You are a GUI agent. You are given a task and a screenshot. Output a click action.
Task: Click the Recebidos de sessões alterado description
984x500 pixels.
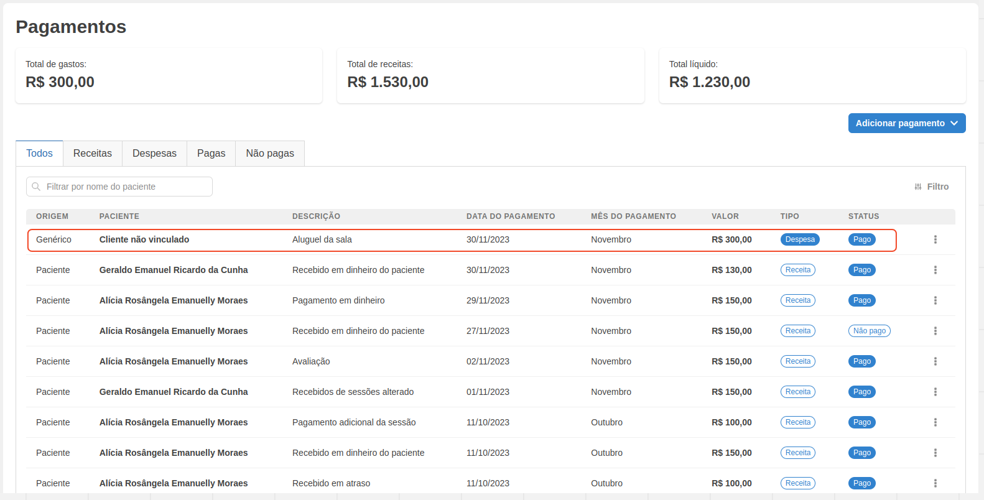click(353, 392)
